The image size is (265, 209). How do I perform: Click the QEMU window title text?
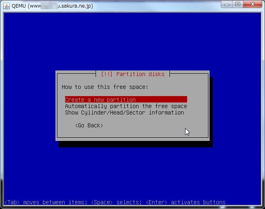52,6
